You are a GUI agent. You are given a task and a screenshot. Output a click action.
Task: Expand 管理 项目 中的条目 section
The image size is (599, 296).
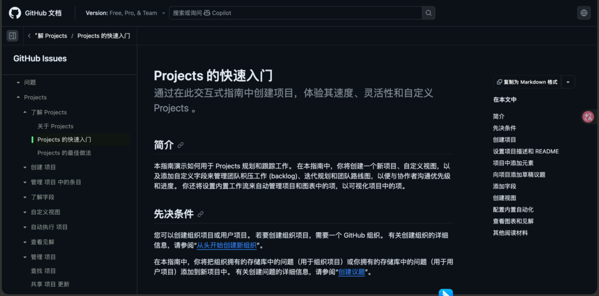coord(25,182)
